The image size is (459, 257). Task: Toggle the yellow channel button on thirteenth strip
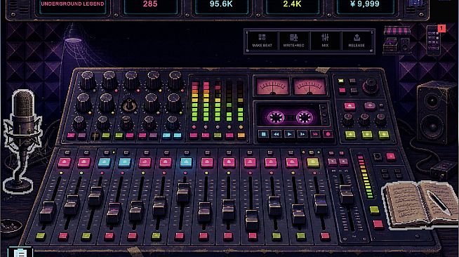tap(313, 162)
